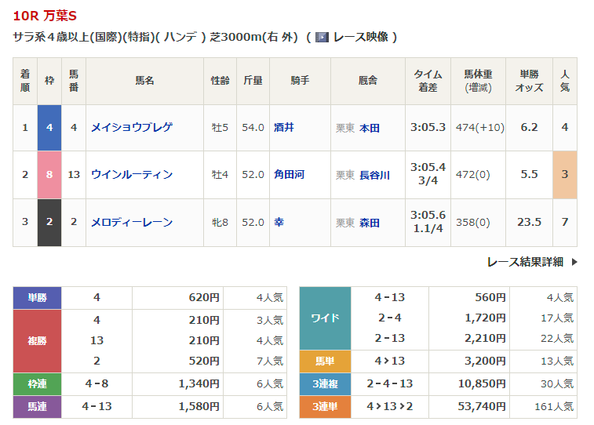View jockey 幸's profile
The image size is (594, 425).
[x=279, y=223]
